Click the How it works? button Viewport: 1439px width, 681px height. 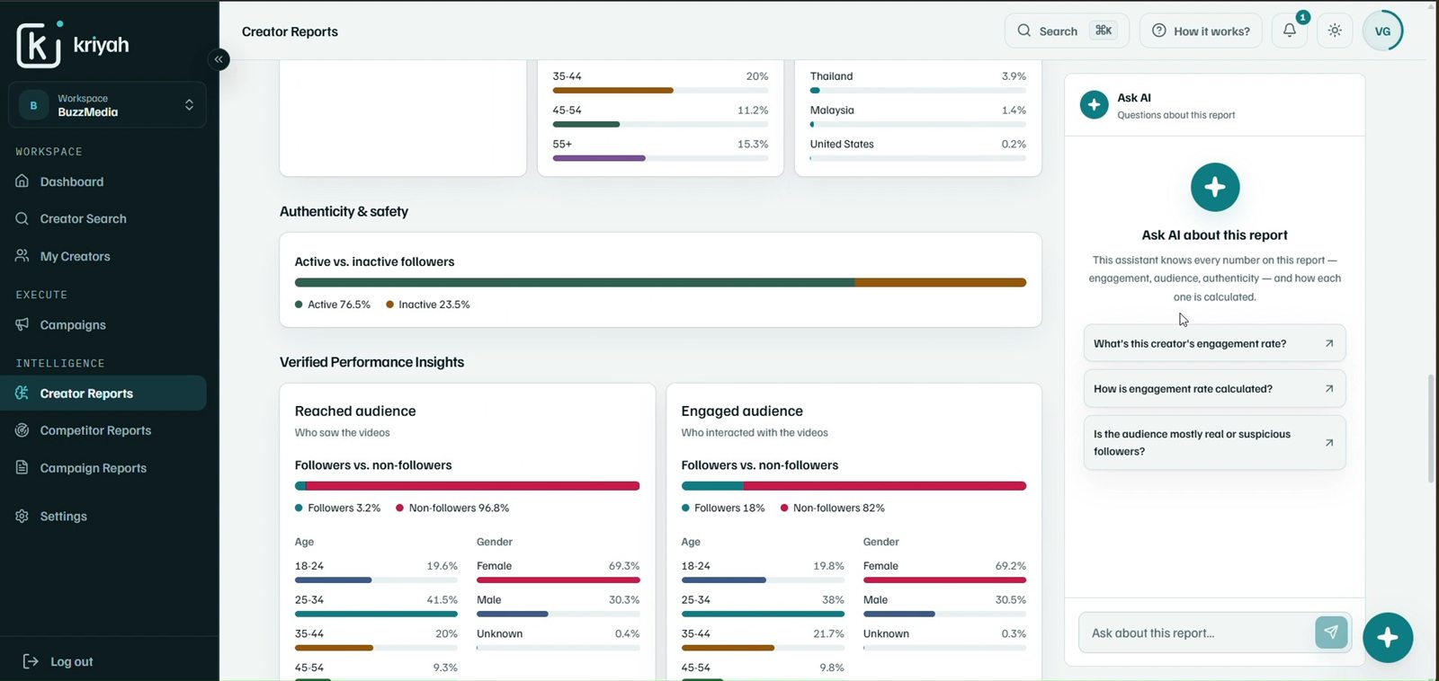[x=1201, y=31]
